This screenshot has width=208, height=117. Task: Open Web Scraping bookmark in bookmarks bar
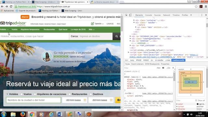click(x=72, y=11)
